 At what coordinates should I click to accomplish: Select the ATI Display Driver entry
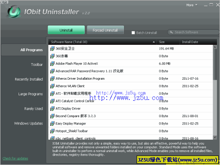[x=131, y=109]
